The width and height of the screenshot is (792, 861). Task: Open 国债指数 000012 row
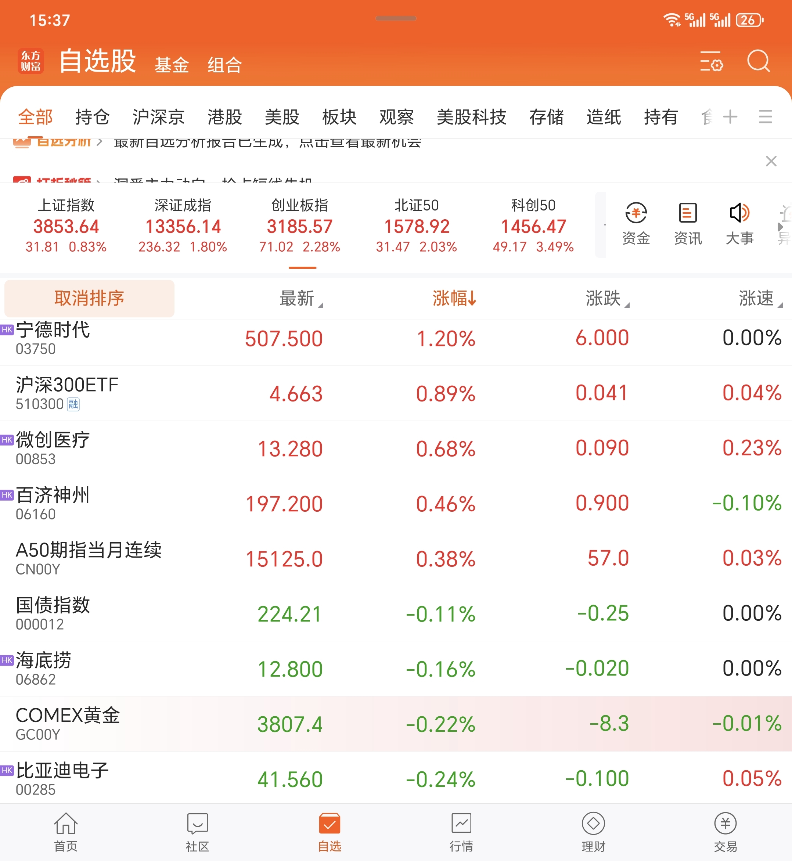click(396, 614)
